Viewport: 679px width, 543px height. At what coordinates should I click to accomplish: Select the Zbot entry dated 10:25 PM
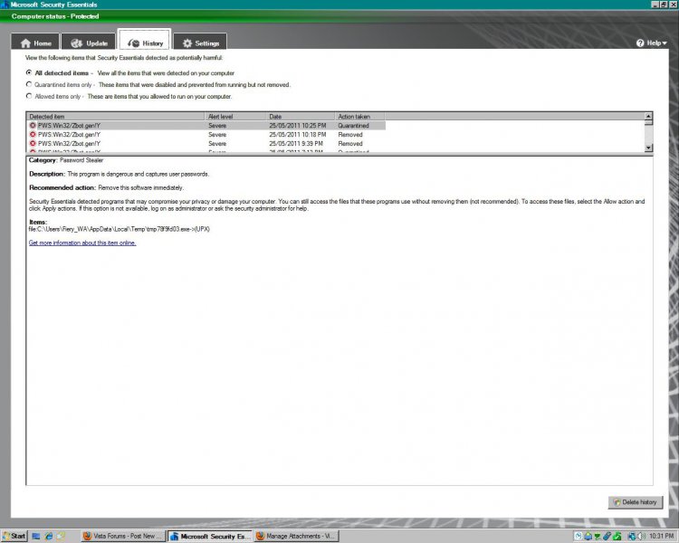click(206, 125)
